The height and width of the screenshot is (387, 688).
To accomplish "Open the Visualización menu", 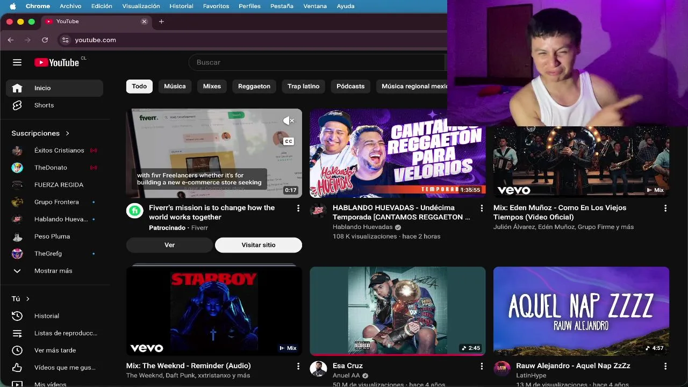I will coord(141,6).
